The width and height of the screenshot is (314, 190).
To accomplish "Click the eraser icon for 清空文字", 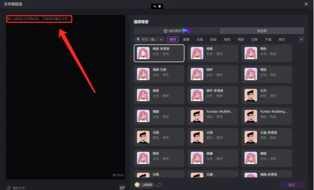I will coord(9,188).
